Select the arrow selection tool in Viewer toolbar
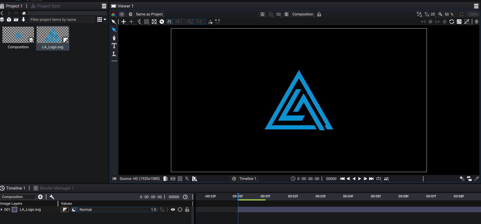Image resolution: width=481 pixels, height=224 pixels. [x=114, y=22]
